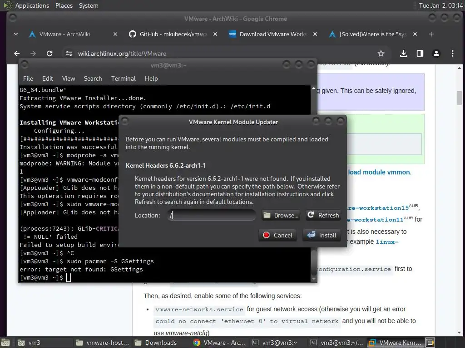Switch to the GitHub mkubecek/vmware tab

[173, 34]
